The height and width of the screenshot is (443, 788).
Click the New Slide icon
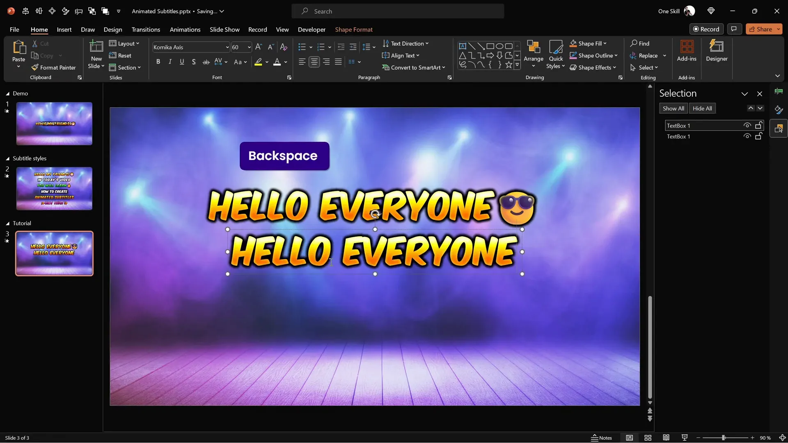point(96,46)
